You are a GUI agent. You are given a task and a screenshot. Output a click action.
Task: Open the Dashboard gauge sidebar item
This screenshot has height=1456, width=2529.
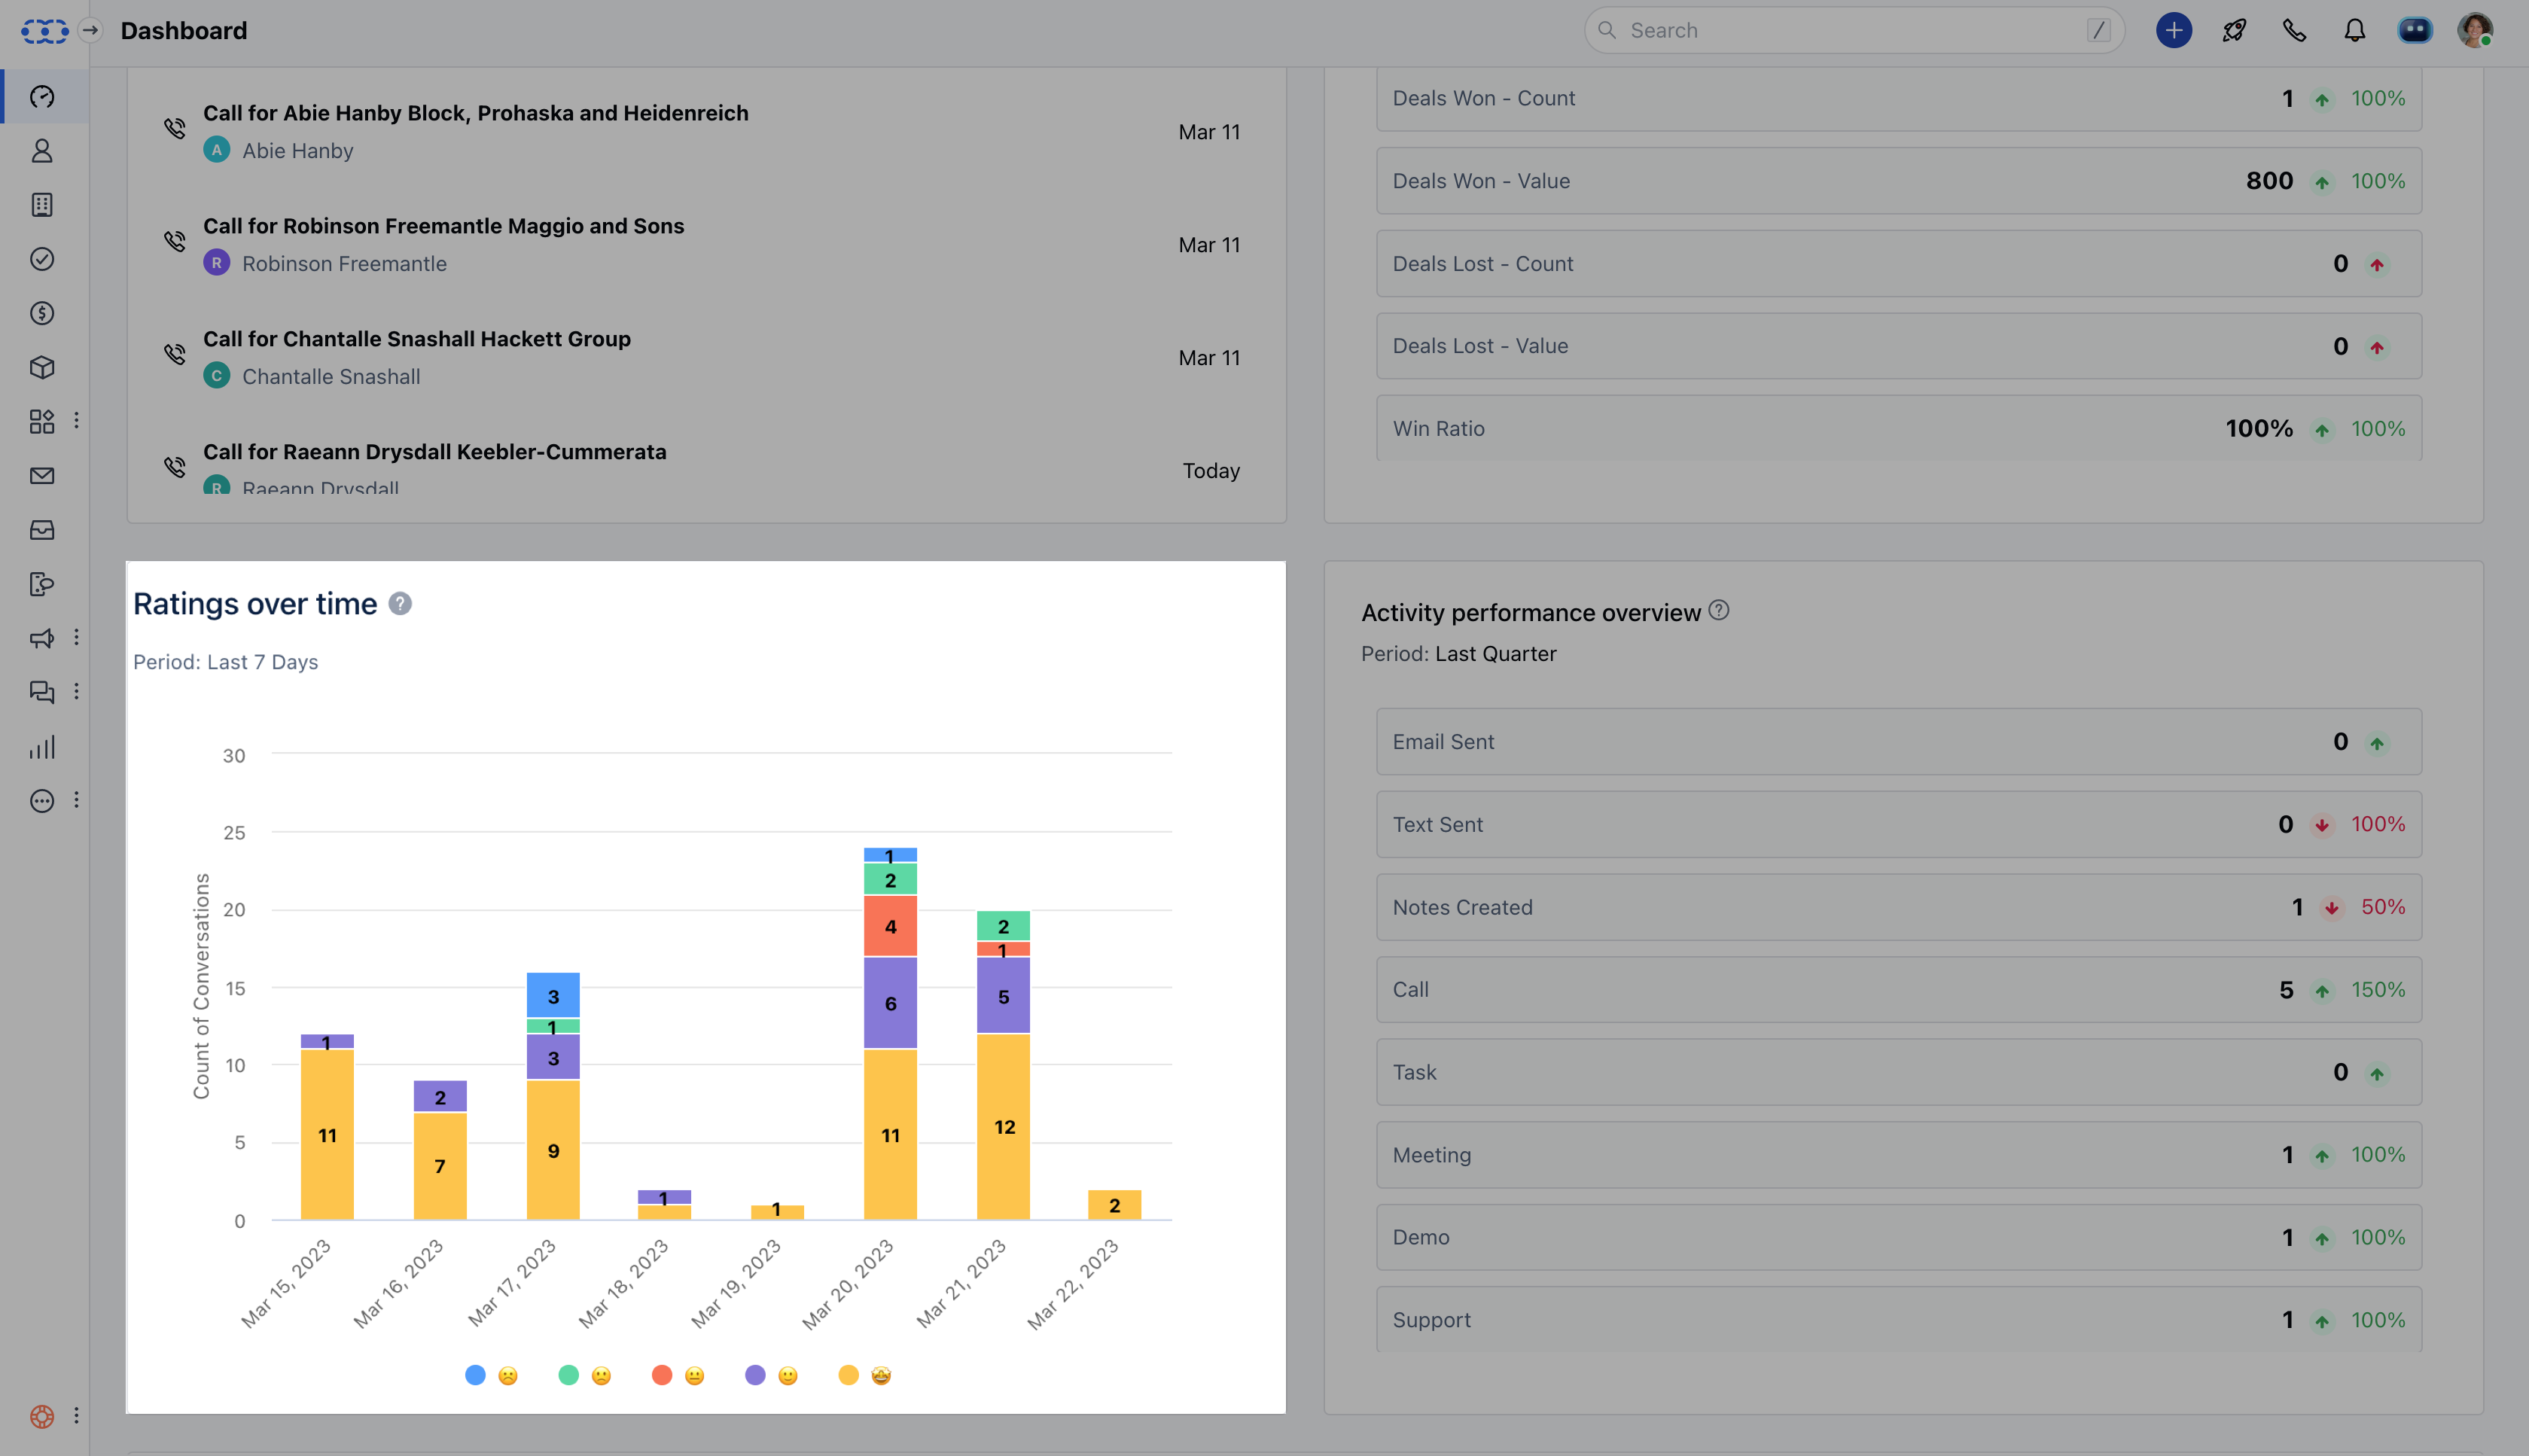[42, 97]
